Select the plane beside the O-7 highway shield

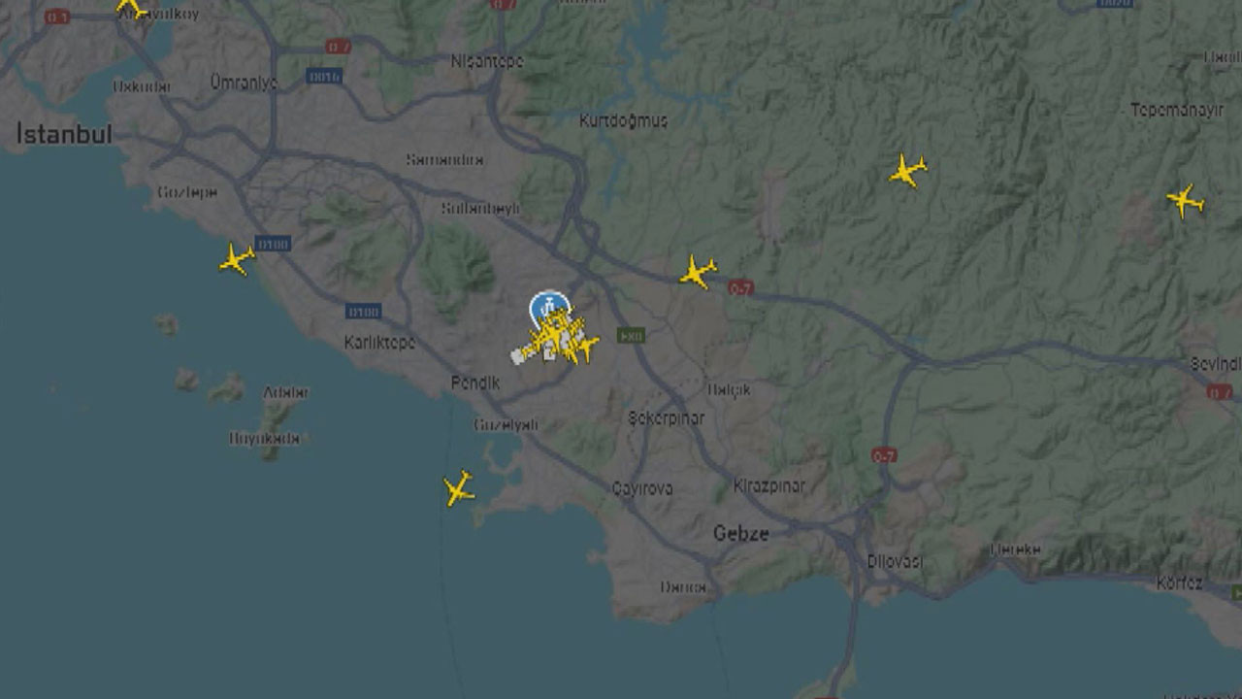[698, 273]
